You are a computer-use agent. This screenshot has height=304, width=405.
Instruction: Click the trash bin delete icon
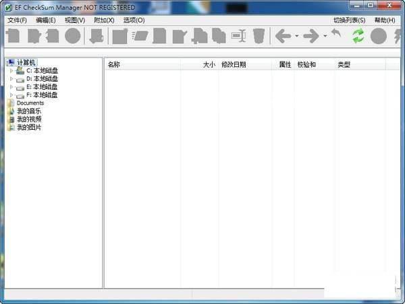(259, 36)
